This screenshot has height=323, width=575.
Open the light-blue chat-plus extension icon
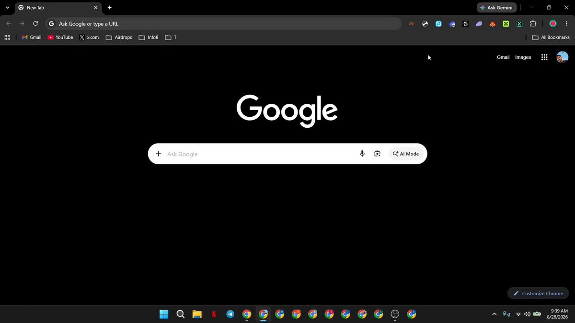[x=438, y=23]
